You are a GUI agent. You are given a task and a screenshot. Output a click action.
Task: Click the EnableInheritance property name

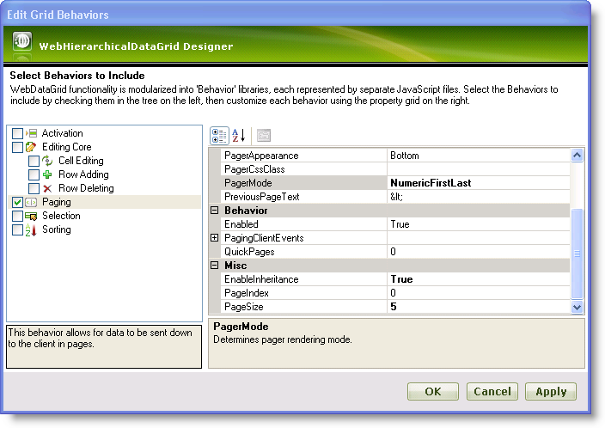(261, 279)
